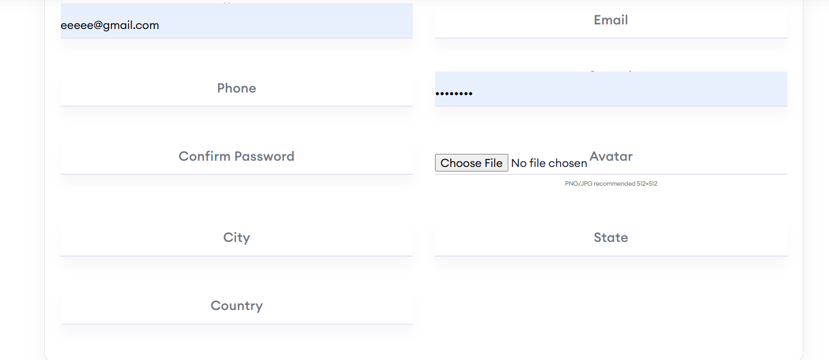Click the City placeholder label
The height and width of the screenshot is (360, 829).
click(237, 237)
